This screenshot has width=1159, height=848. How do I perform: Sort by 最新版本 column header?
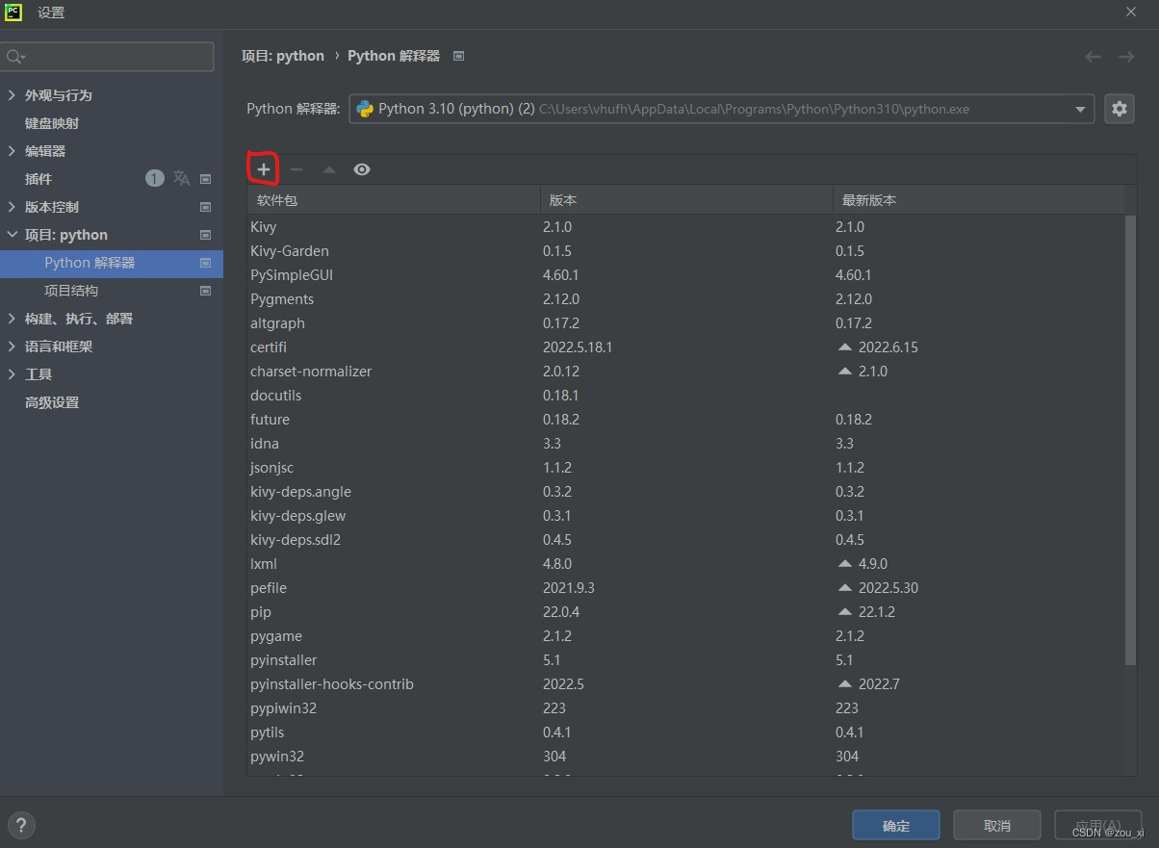(978, 200)
